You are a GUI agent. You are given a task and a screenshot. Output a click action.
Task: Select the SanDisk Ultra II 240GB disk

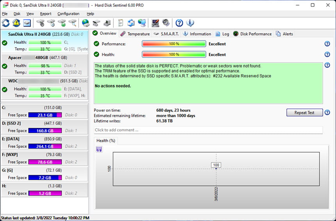(45, 42)
